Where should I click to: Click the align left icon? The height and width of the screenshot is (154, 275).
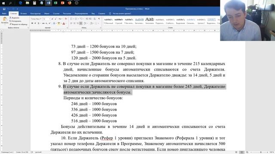tap(71, 23)
